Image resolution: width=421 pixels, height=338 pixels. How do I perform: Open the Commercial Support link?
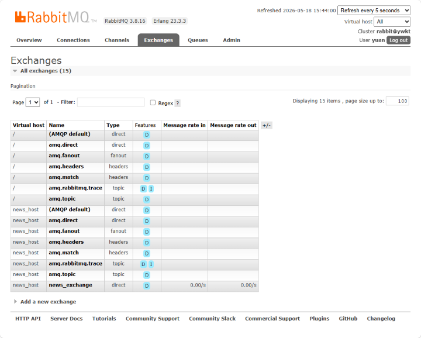coord(272,319)
